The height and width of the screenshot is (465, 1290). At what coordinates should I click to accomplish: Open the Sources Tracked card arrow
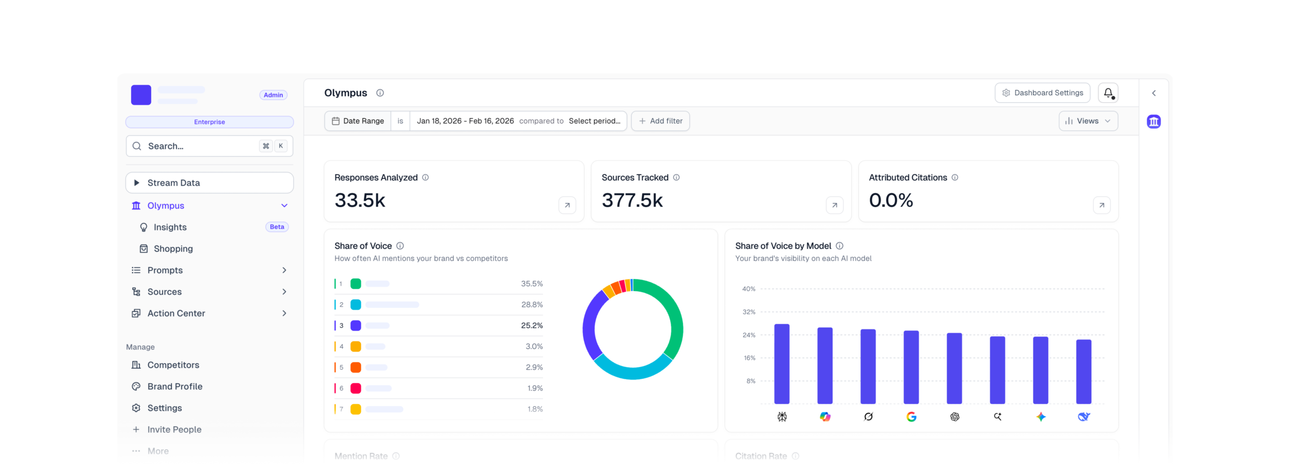click(834, 205)
